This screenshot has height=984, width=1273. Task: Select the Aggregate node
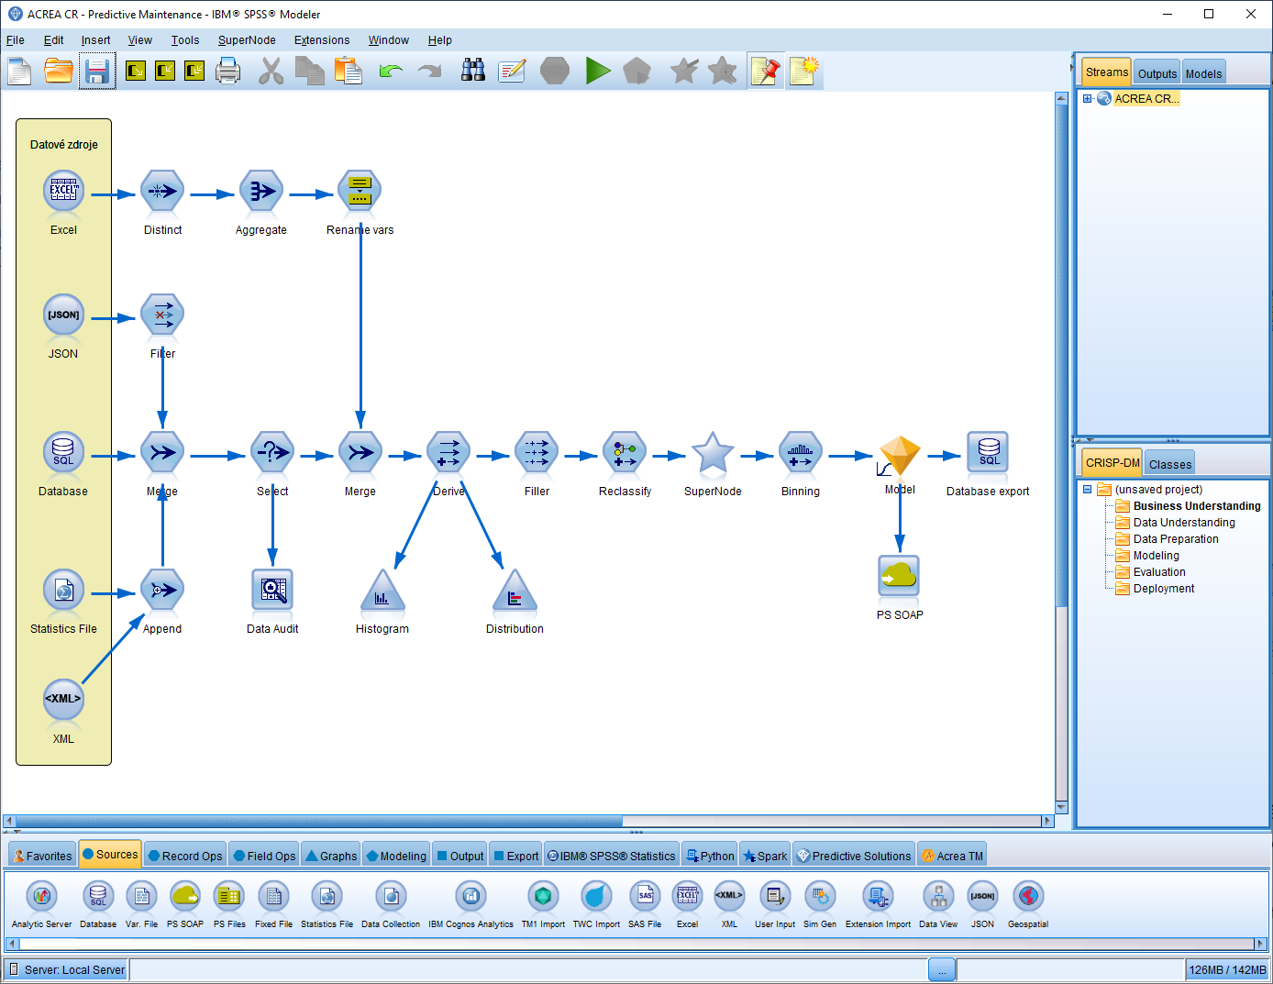click(261, 192)
